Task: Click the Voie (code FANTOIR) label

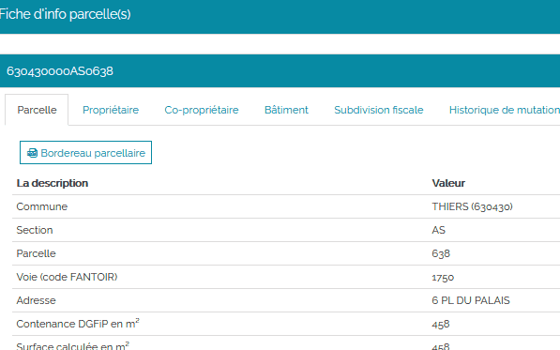Action: pos(67,277)
